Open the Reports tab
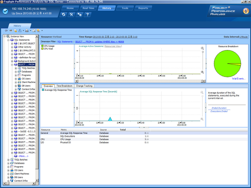This screenshot has height=188, width=251. point(143,8)
